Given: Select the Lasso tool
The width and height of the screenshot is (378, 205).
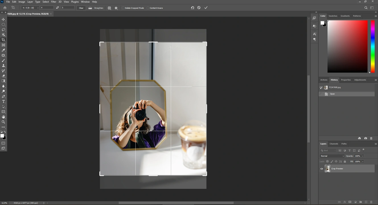Looking at the screenshot, I should click(x=3, y=30).
